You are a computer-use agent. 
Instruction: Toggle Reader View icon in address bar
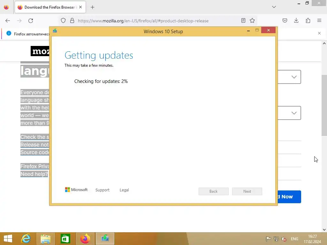(x=243, y=20)
